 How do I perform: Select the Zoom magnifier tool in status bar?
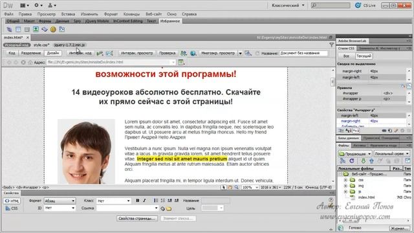click(236, 187)
